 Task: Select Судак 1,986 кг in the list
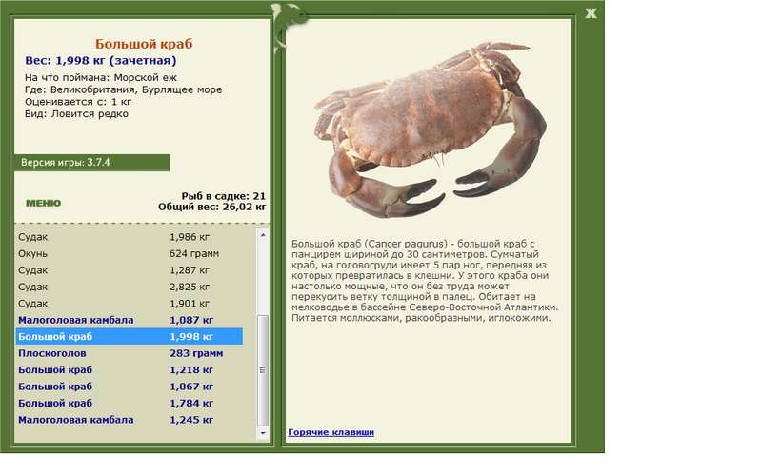pos(130,237)
